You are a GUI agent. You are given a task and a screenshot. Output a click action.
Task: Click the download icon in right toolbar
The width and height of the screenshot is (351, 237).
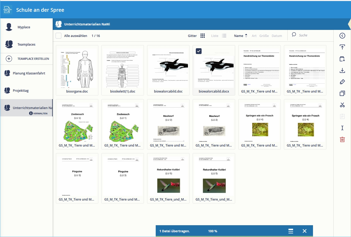(x=342, y=70)
